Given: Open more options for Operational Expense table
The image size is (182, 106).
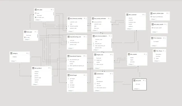Looking at the screenshot, I should click(x=86, y=56).
